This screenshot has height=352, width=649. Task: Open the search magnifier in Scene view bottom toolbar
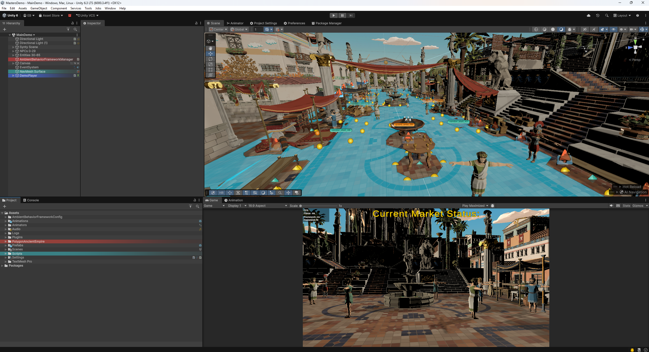point(280,193)
